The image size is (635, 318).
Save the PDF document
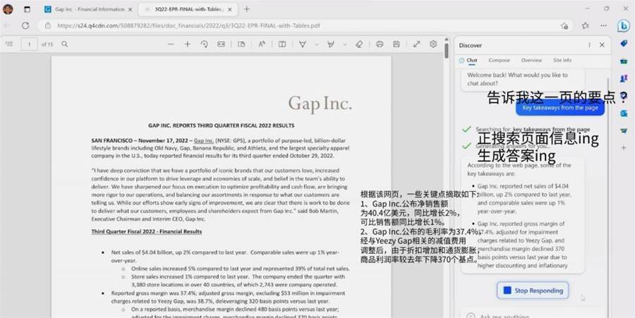(x=396, y=44)
